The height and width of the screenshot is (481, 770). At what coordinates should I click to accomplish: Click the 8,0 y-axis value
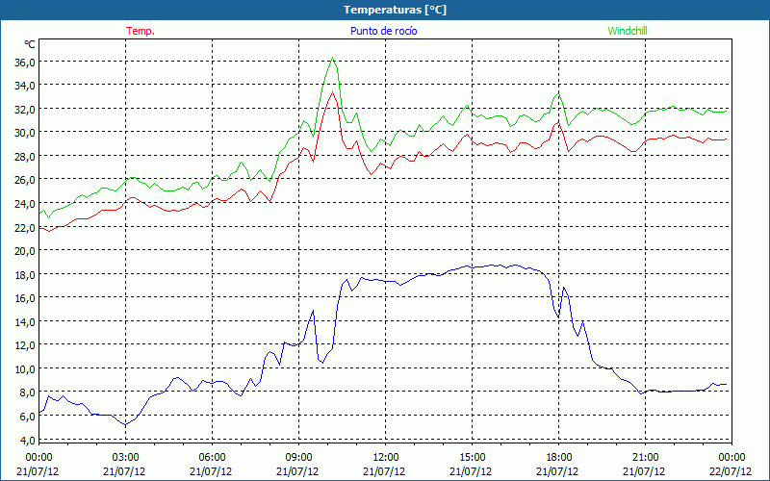[28, 392]
